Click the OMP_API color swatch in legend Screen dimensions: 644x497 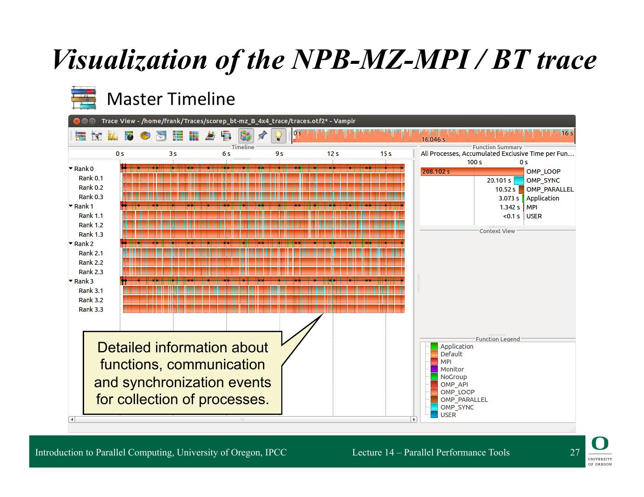(434, 384)
